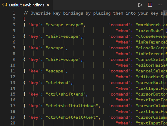This screenshot has height=126, width=167.
Task: Click line number 5 in gutter
Action: (14, 36)
